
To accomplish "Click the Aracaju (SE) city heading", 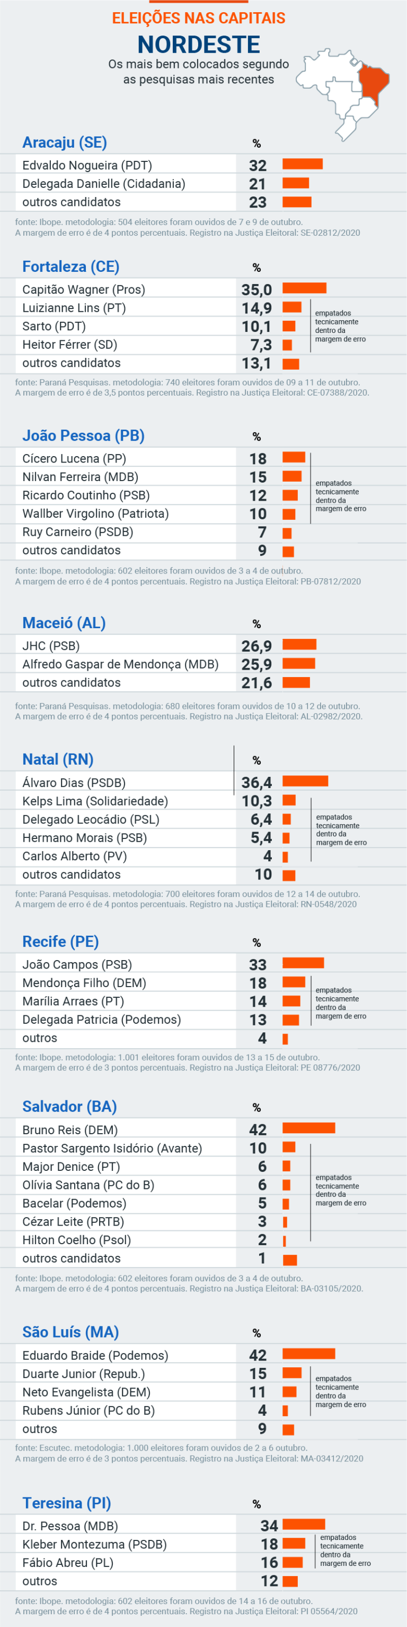I will [64, 143].
